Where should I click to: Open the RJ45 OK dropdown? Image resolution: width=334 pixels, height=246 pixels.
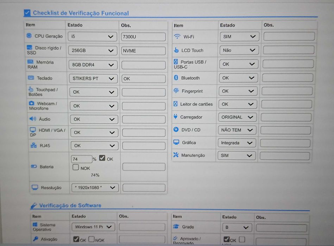tap(95, 145)
